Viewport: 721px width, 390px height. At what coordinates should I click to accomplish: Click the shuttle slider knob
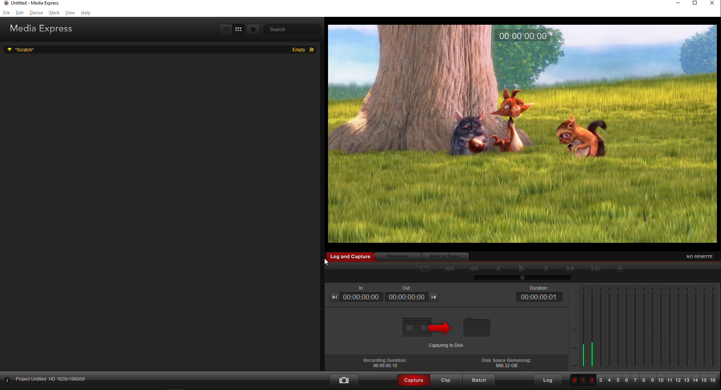click(x=522, y=278)
